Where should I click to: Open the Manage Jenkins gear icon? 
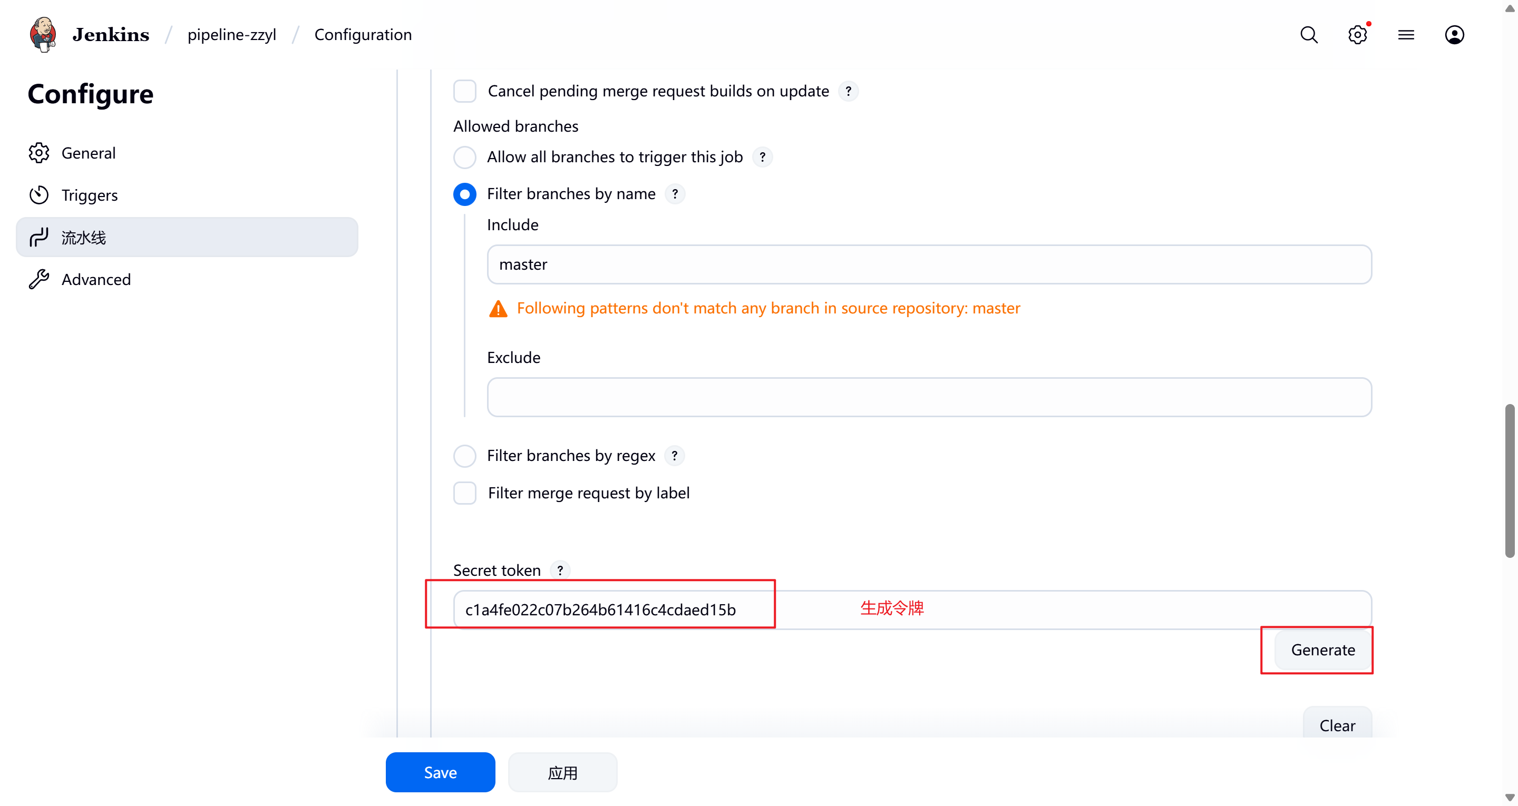click(1358, 35)
